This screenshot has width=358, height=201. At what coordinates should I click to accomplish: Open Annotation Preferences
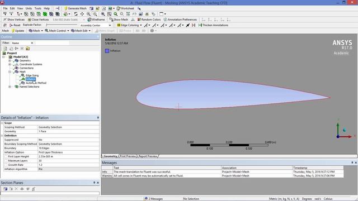click(180, 20)
